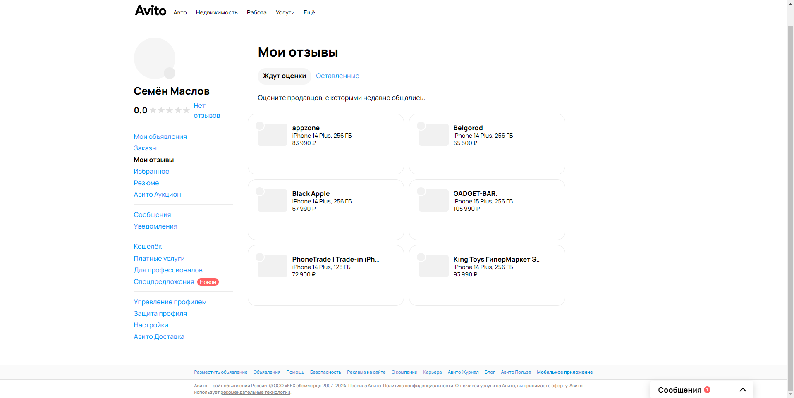Open the King Toys ГиперМаркет card title
The height and width of the screenshot is (398, 794).
click(497, 260)
